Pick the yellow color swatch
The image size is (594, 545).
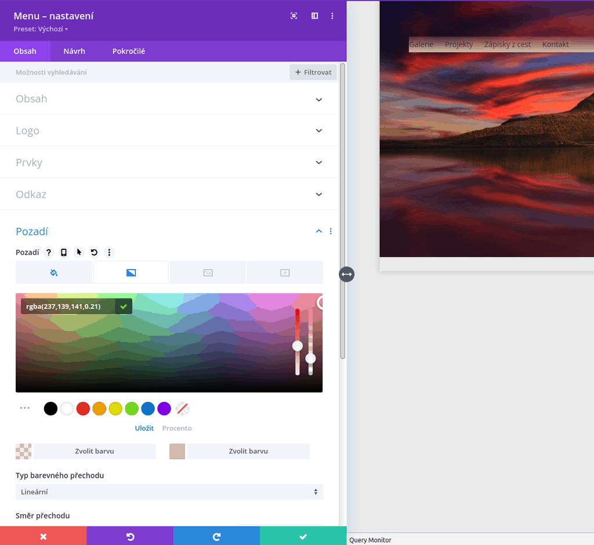[x=115, y=409]
